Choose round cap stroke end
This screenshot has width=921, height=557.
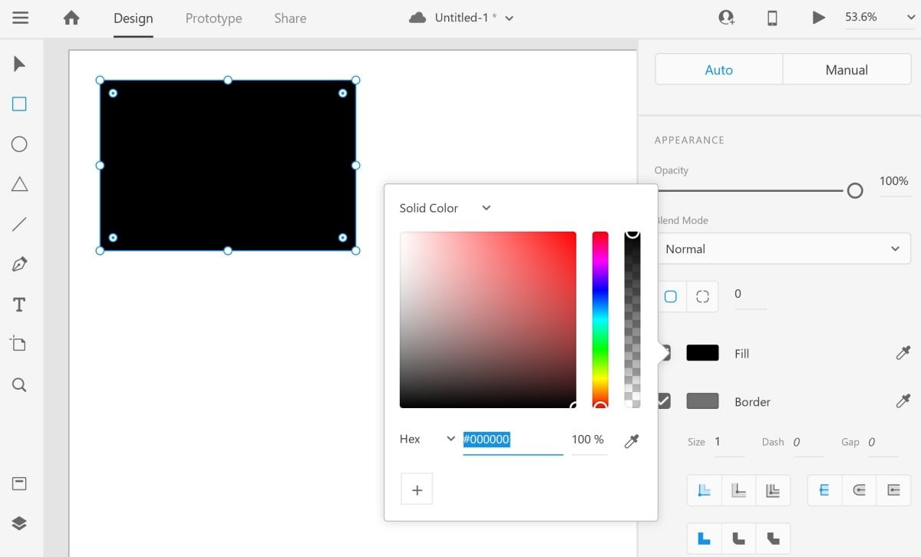tap(860, 490)
